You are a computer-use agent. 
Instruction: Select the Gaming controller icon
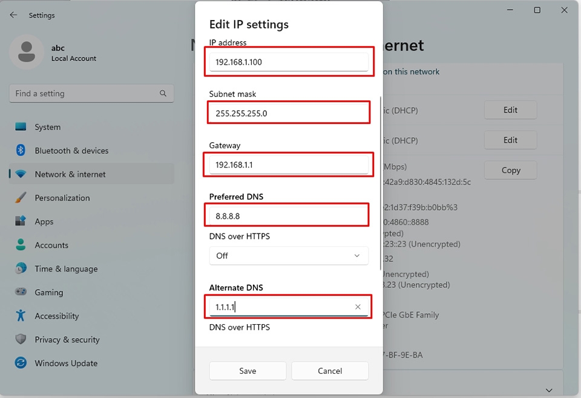pyautogui.click(x=20, y=292)
